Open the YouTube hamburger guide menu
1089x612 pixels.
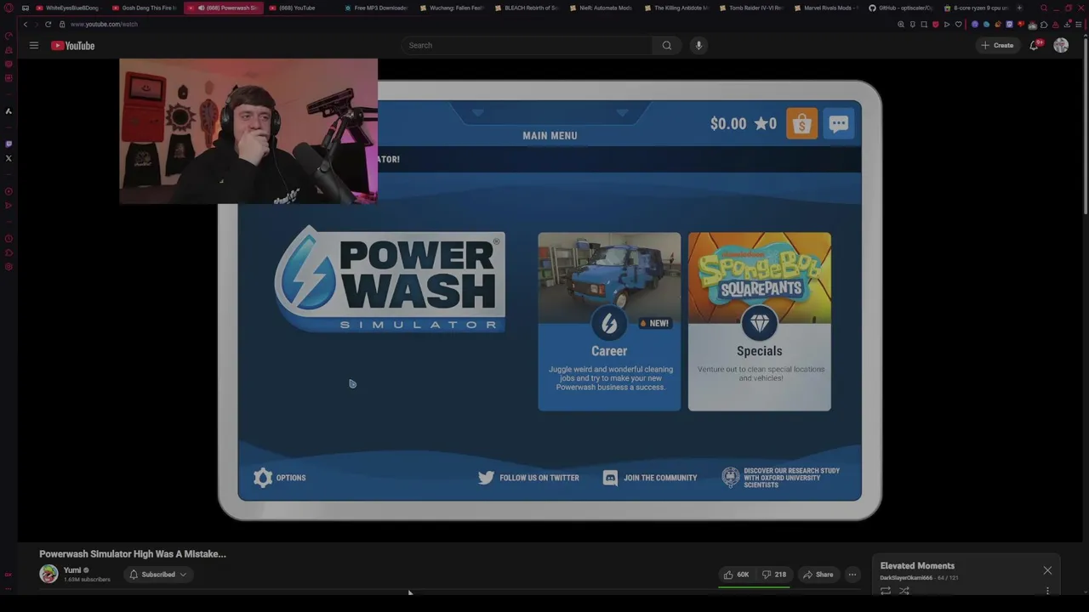34,45
